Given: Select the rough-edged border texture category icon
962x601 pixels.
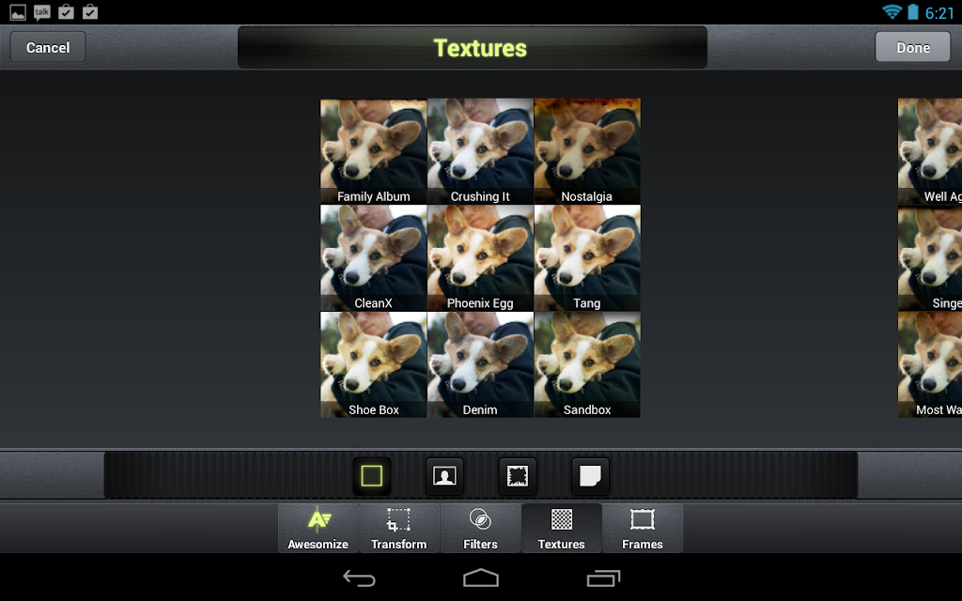Looking at the screenshot, I should click(x=518, y=476).
